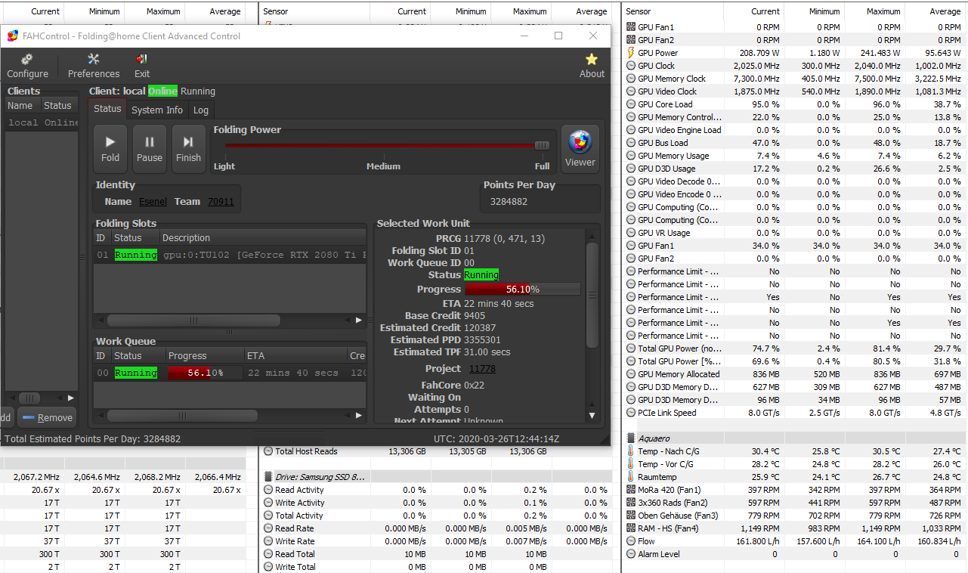Screen dimensions: 968x573
Task: Click the icon beside GPU VR Usage
Action: [631, 233]
